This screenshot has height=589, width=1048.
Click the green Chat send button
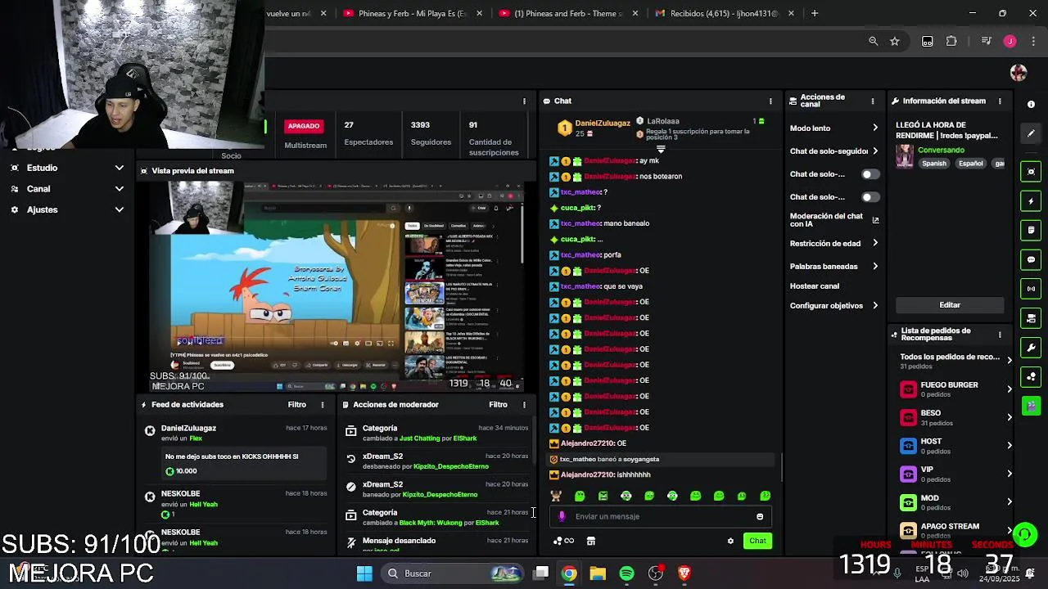pyautogui.click(x=757, y=541)
